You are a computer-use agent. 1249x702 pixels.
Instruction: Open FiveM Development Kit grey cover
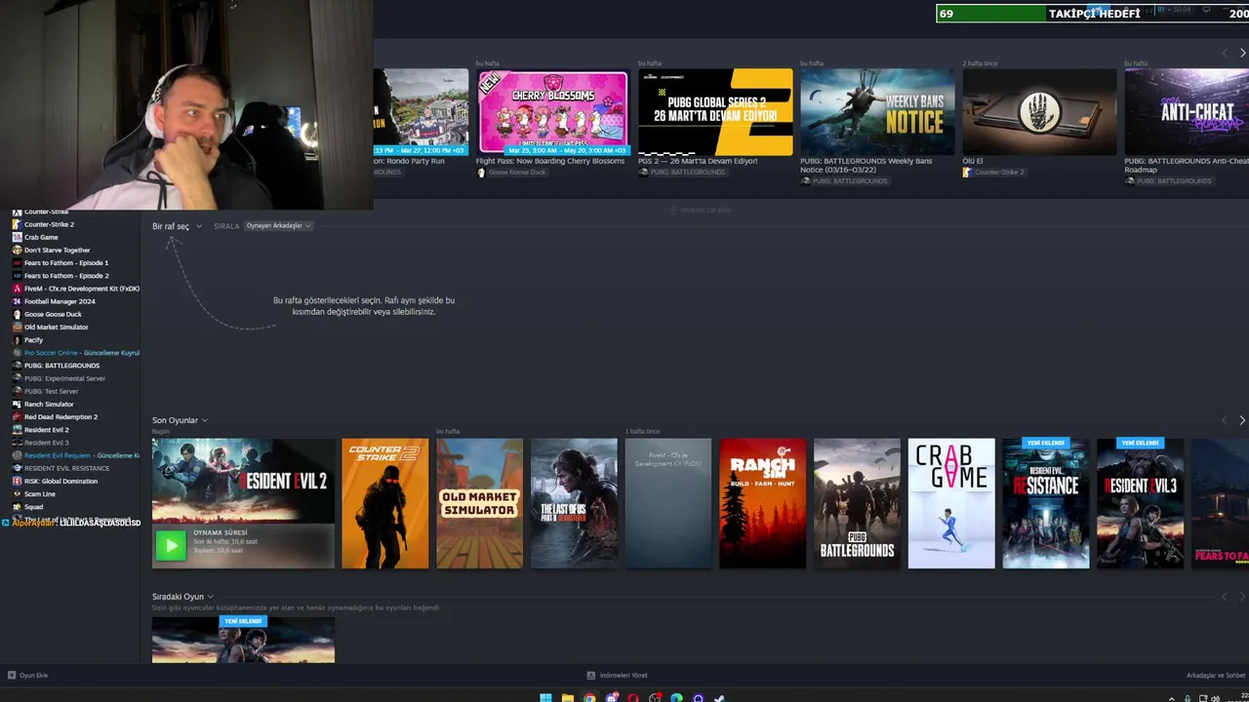(668, 503)
